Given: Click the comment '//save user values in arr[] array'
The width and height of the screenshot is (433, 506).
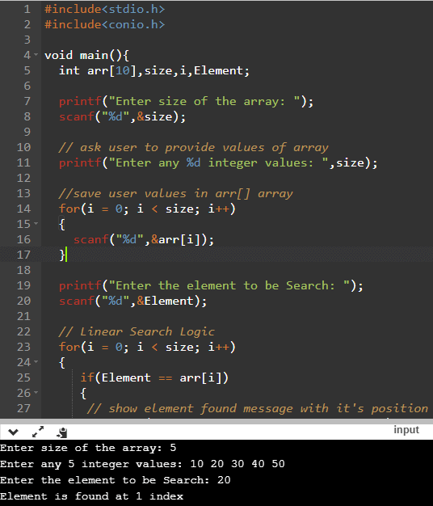Looking at the screenshot, I should [176, 194].
